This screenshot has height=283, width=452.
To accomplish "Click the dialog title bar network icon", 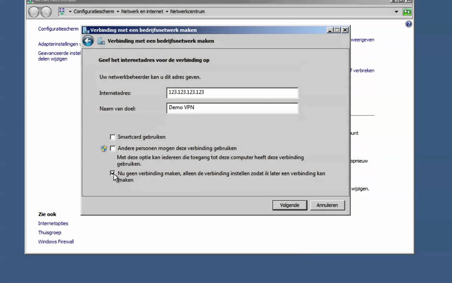I will [x=86, y=30].
